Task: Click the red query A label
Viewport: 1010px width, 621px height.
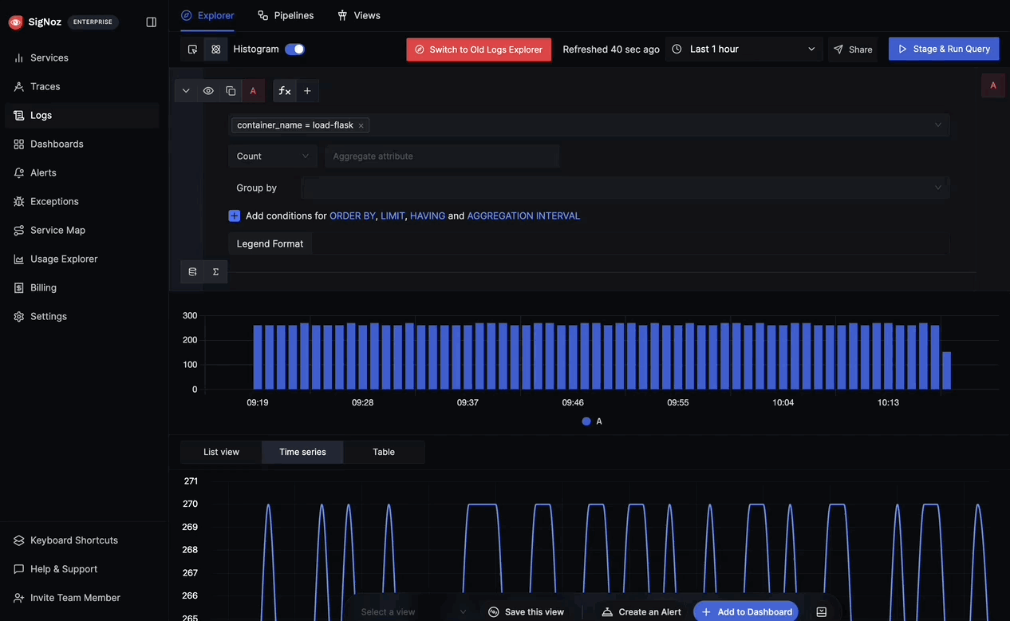Action: [x=253, y=91]
